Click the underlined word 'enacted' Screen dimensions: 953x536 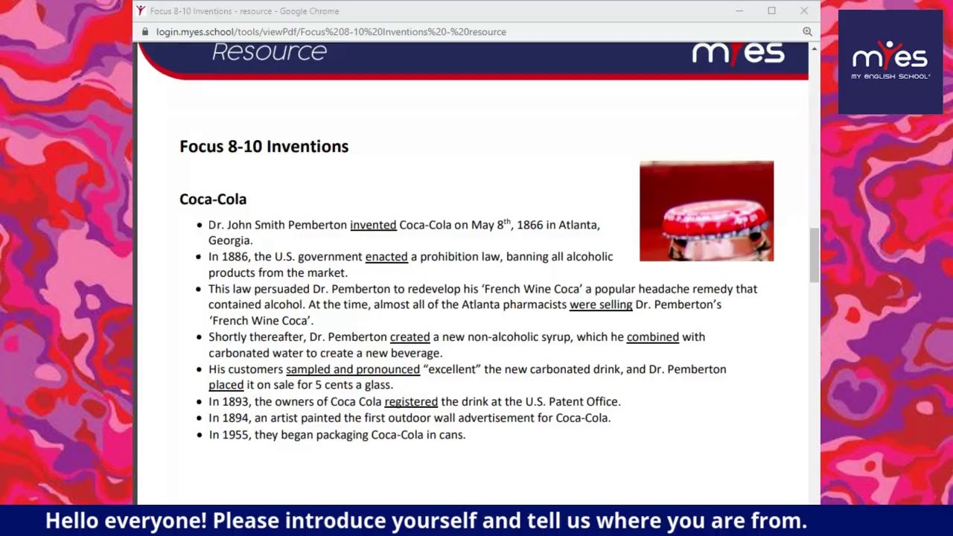[386, 257]
